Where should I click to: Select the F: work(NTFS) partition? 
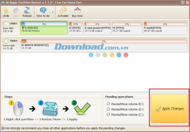pyautogui.click(x=165, y=28)
